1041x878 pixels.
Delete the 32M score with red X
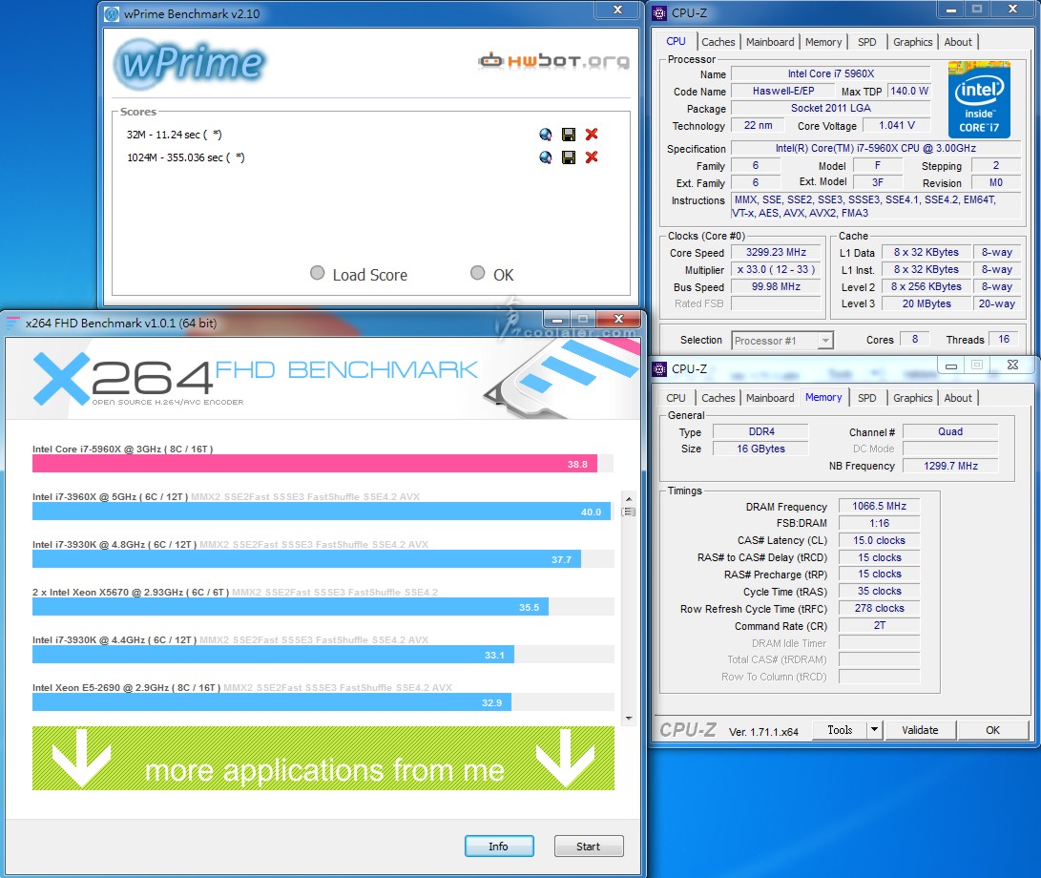pos(592,135)
